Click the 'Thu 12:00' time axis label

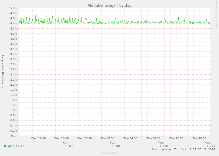176,138
